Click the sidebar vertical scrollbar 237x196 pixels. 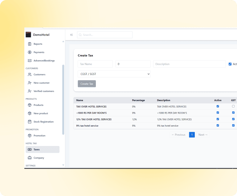[x=63, y=100]
